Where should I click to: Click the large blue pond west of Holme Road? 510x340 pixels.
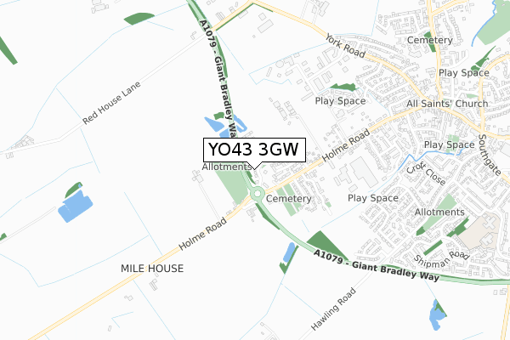tap(75, 206)
